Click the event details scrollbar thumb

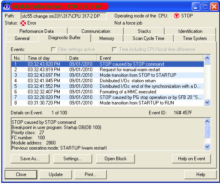[207, 131]
